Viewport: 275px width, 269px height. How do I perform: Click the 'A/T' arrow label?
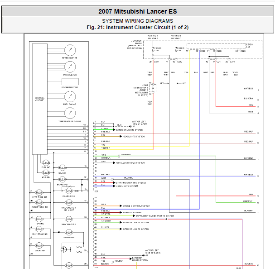point(184,83)
